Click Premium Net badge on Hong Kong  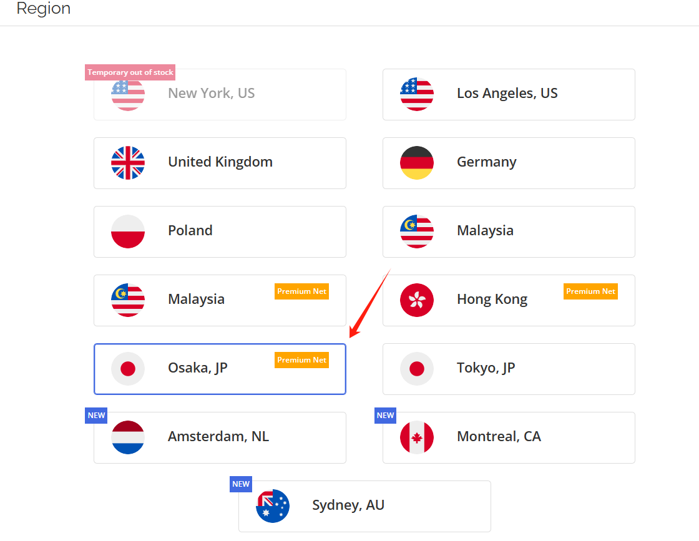(x=590, y=291)
